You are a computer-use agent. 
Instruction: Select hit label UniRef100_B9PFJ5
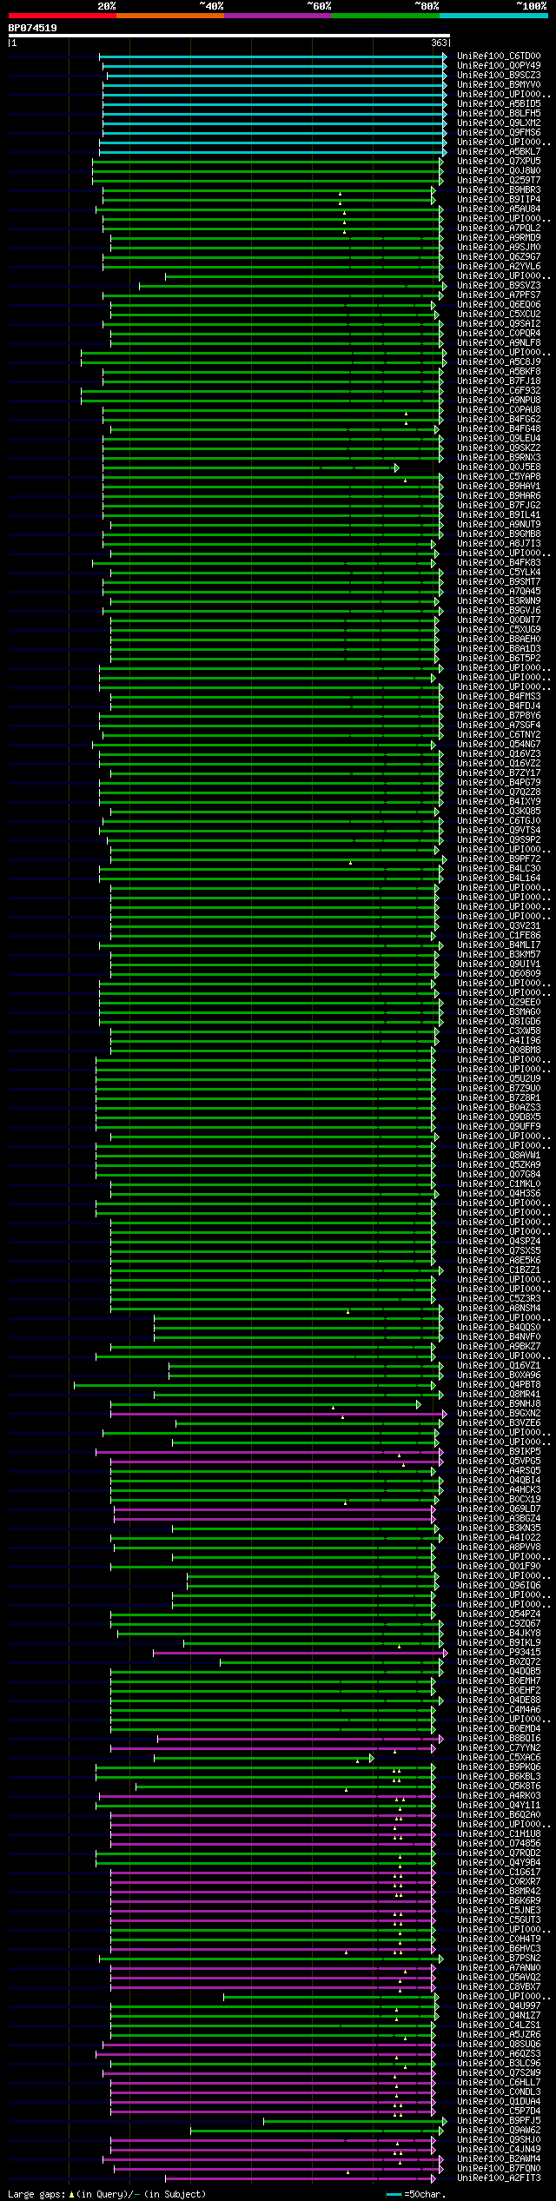tap(499, 2121)
